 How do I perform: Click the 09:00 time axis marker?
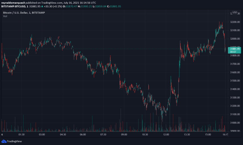pyautogui.click(x=124, y=135)
